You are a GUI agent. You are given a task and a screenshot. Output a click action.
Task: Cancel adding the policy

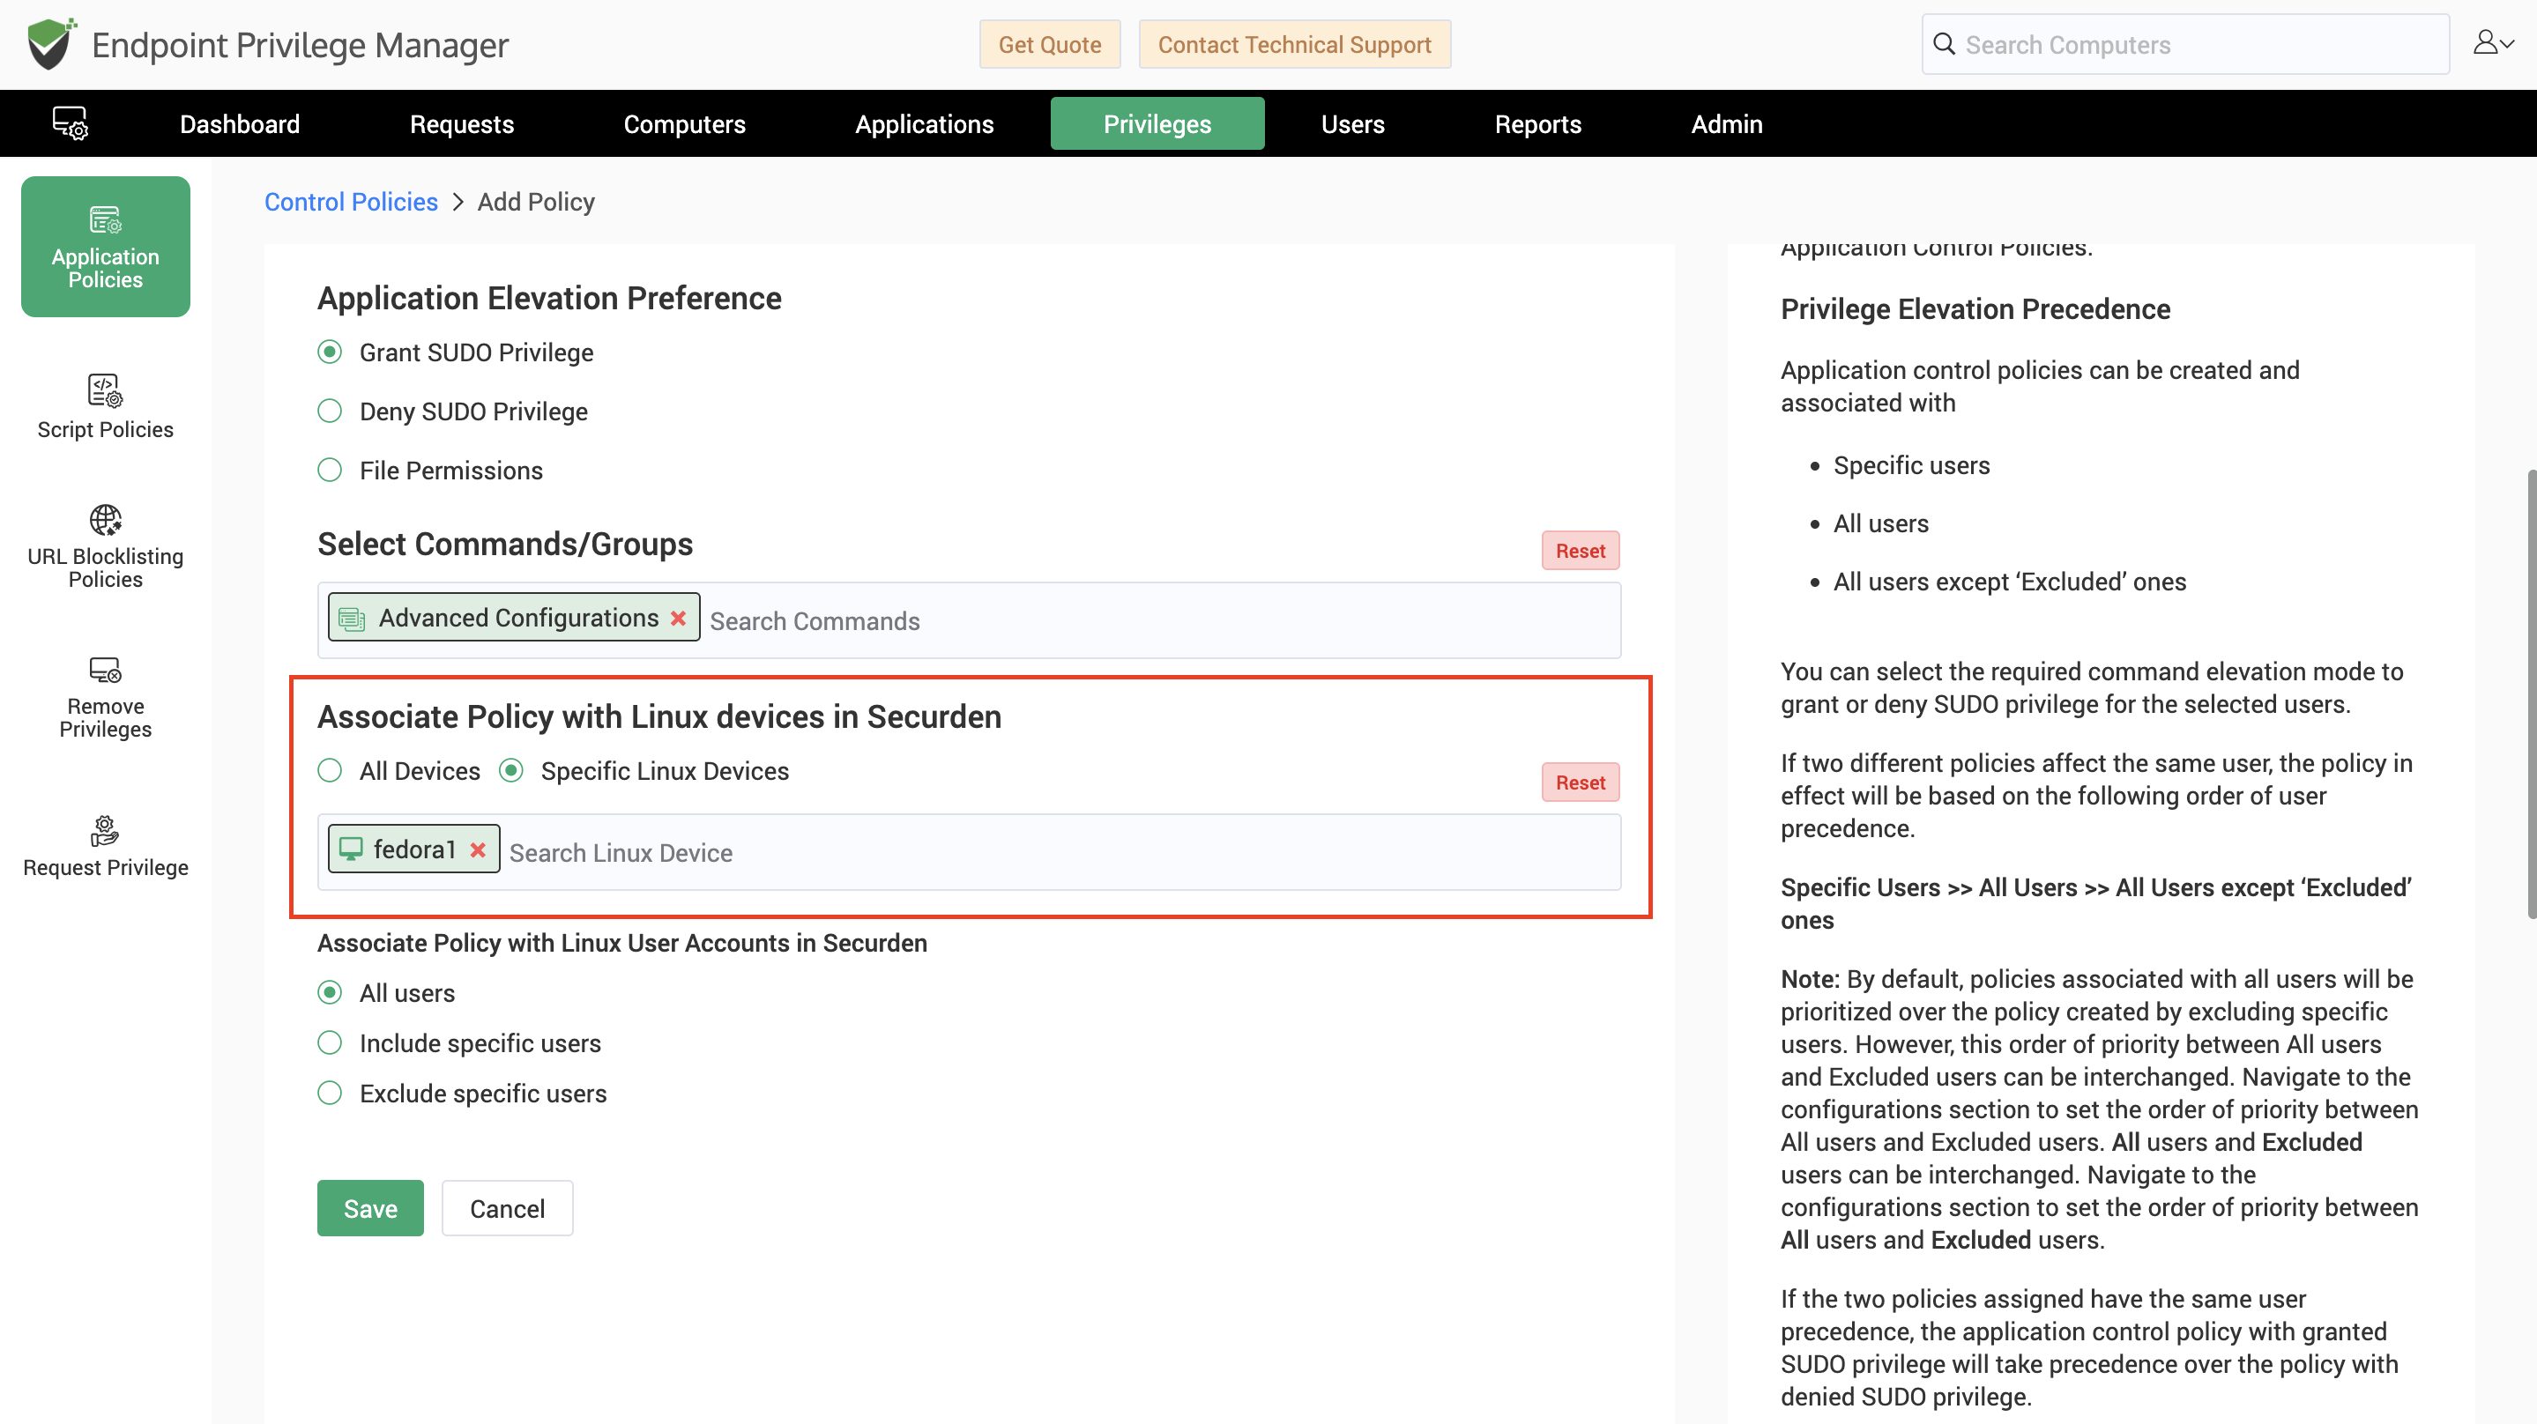point(507,1207)
